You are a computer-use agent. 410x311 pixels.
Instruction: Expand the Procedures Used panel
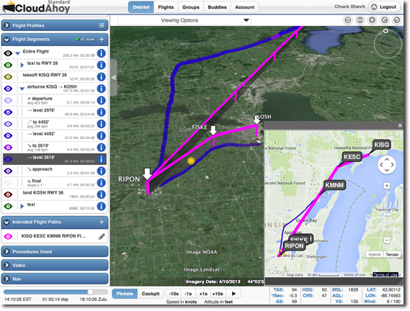(x=6, y=251)
